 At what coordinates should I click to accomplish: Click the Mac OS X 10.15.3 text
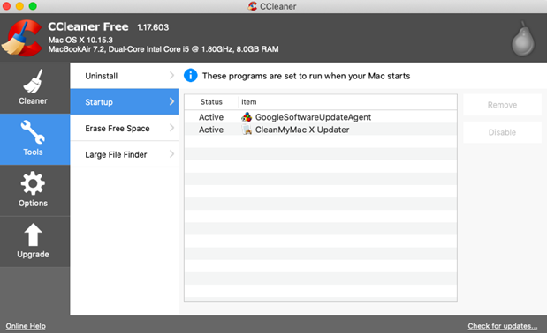tap(80, 40)
